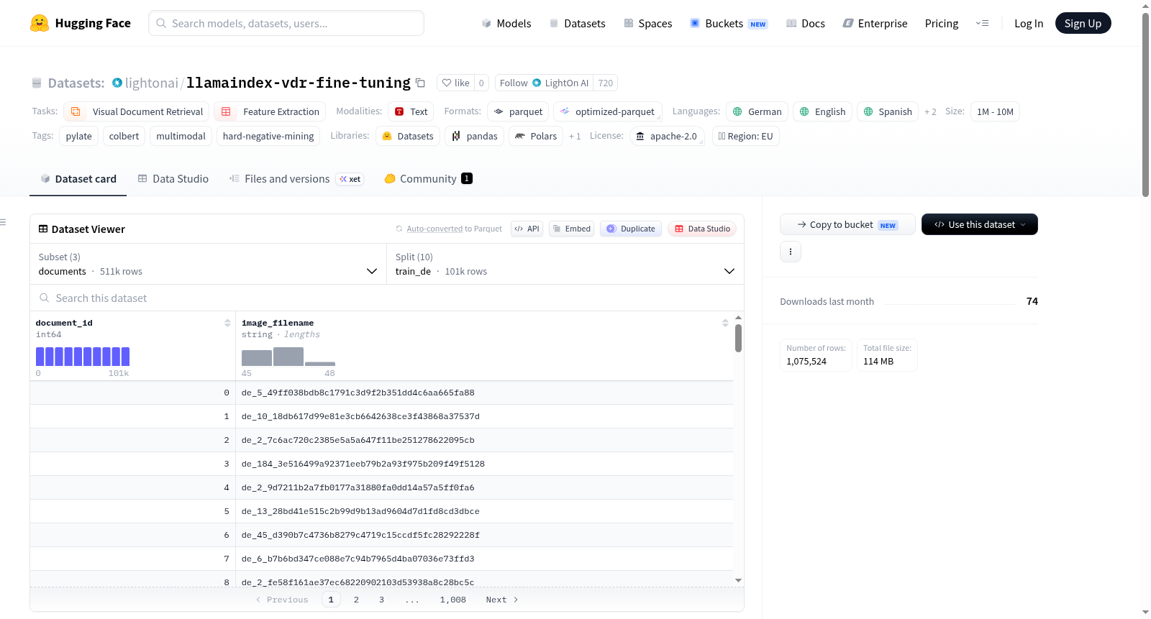This screenshot has height=619, width=1151.
Task: Open Datasets in top navigation
Action: click(x=578, y=23)
